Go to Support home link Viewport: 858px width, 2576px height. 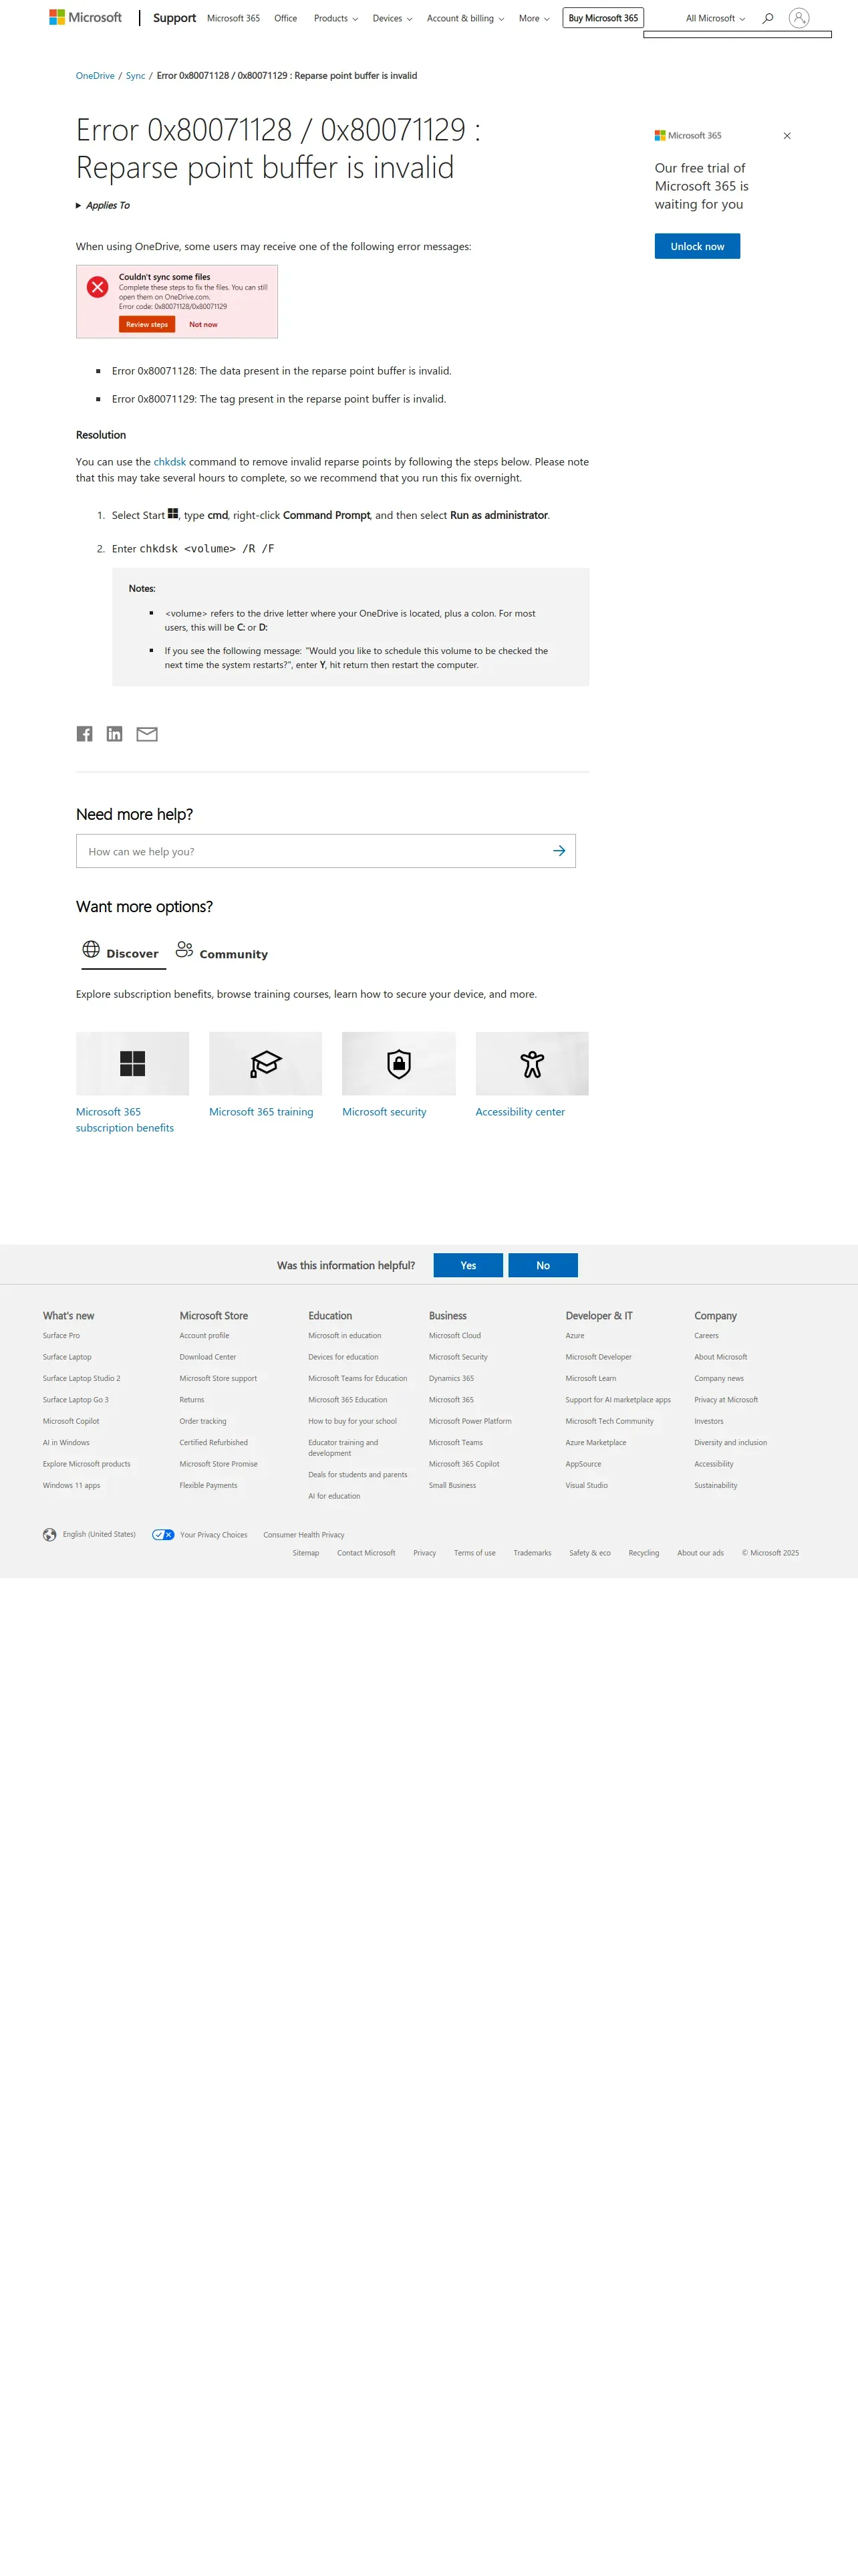tap(175, 18)
